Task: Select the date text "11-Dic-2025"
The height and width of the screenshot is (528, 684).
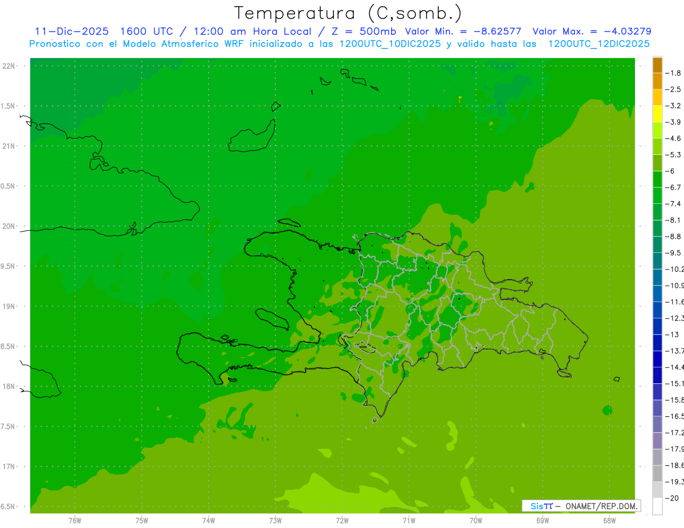Action: [x=71, y=31]
